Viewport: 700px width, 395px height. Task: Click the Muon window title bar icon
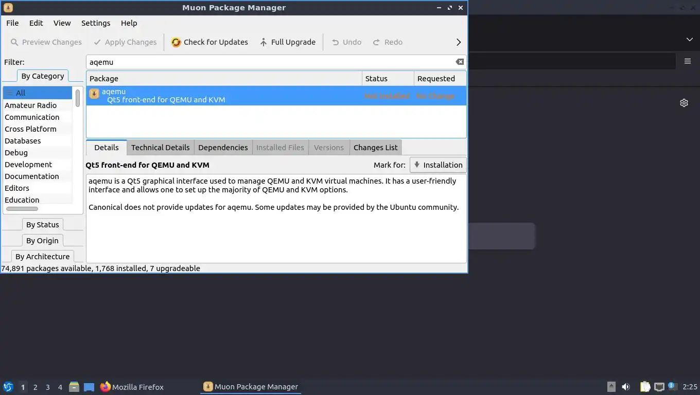[8, 8]
